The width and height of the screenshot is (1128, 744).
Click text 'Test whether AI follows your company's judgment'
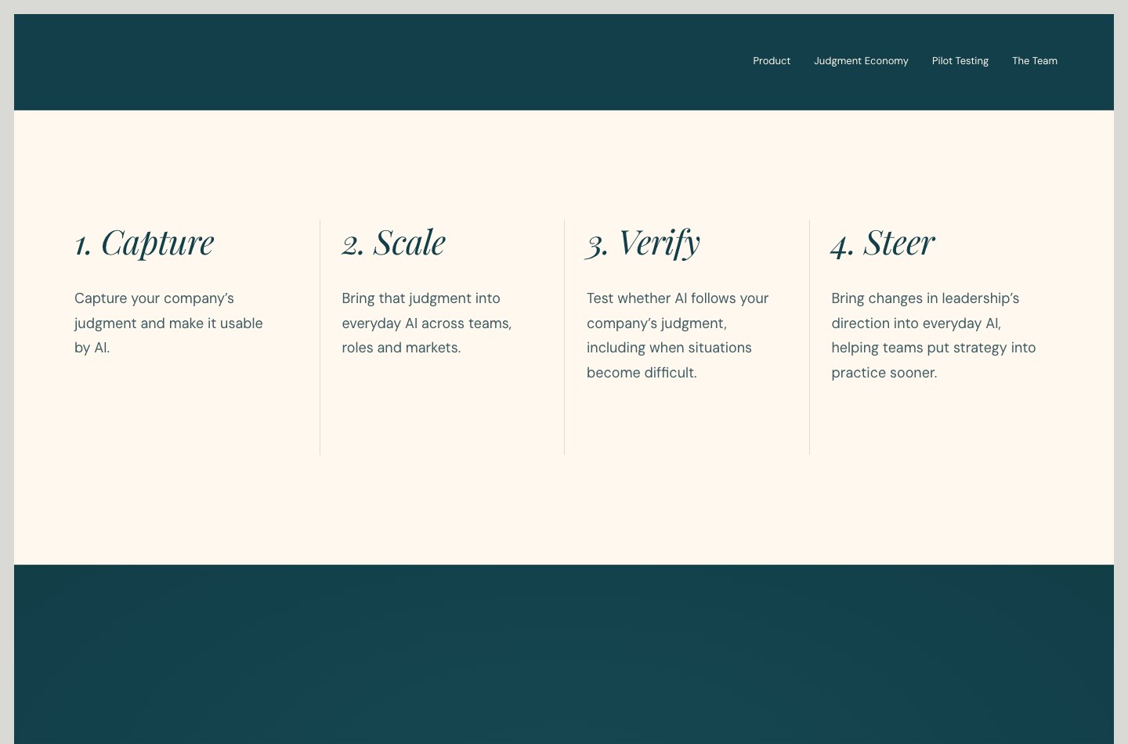(x=678, y=311)
